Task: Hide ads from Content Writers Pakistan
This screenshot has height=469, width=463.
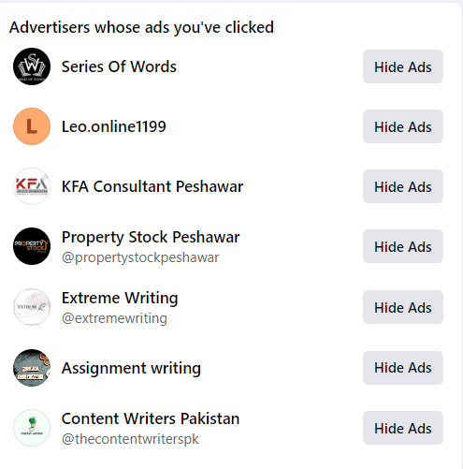Action: (x=403, y=428)
